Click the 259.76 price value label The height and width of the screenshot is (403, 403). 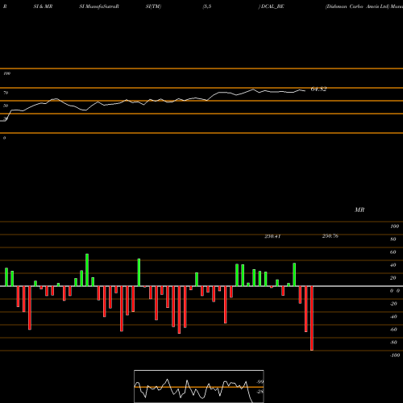click(x=330, y=235)
